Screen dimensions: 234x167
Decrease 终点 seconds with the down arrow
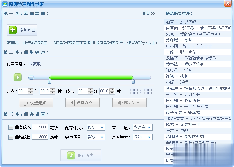[112, 93]
